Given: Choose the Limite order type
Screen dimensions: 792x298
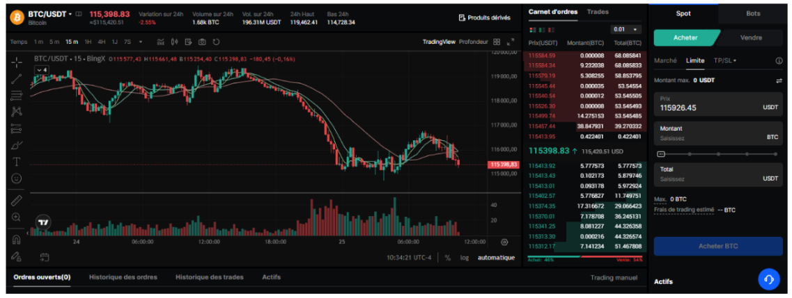Looking at the screenshot, I should pyautogui.click(x=695, y=60).
